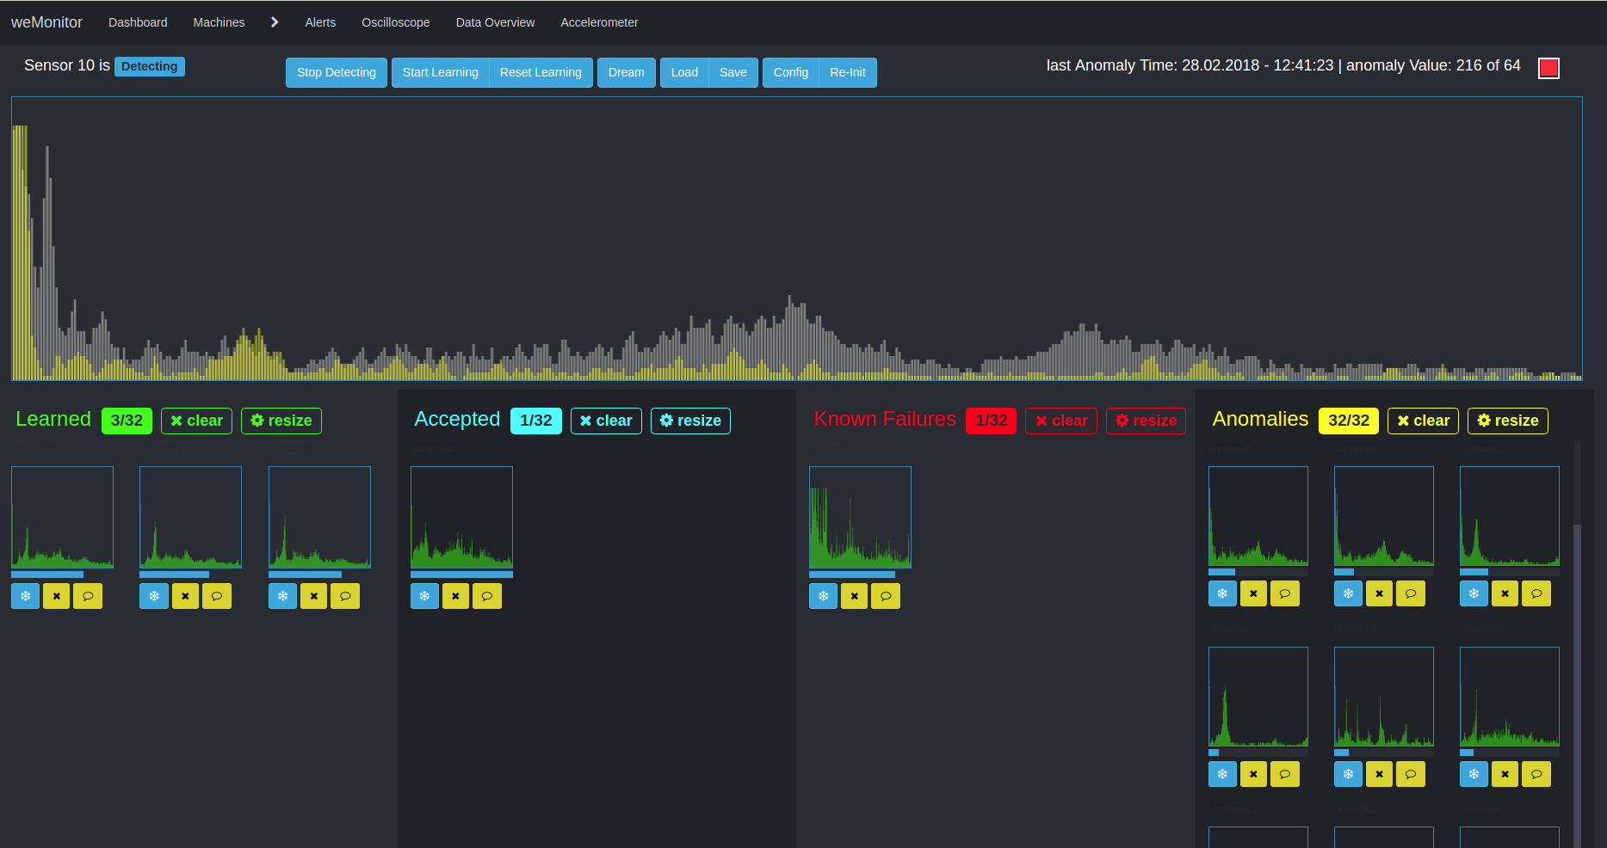Screen dimensions: 1607x848
Task: Clear the Accepted patterns list
Action: 606,421
